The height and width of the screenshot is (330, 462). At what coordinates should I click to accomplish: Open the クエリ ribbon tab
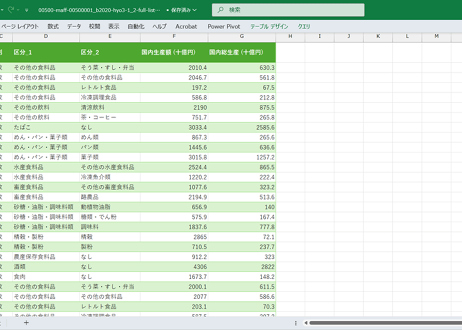(304, 26)
